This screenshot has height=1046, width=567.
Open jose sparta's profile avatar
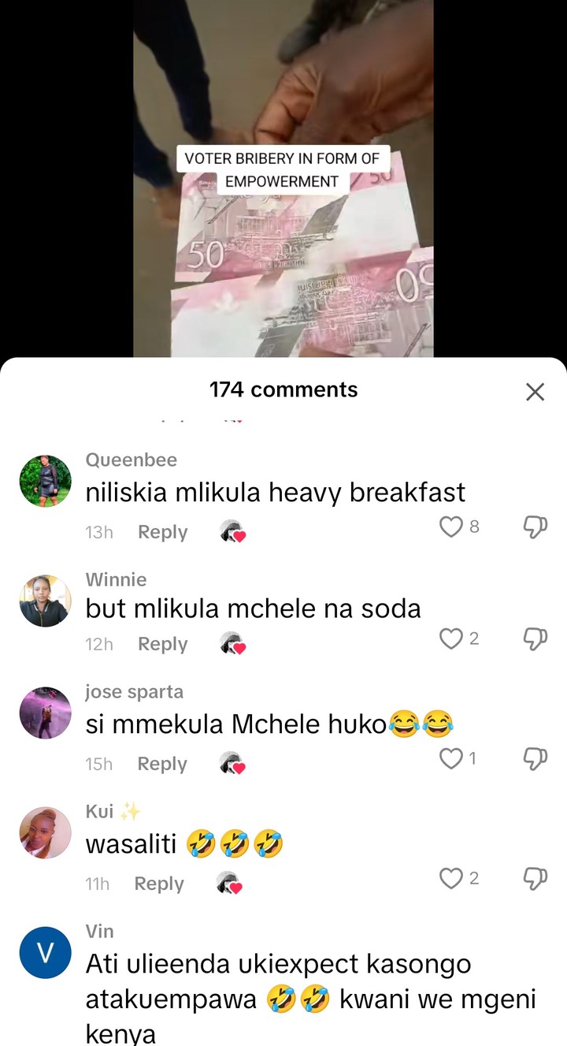click(x=45, y=713)
